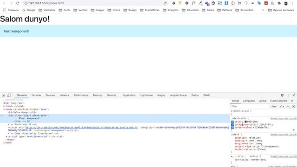Show more Styles pane tabs chevron
This screenshot has height=167, width=297.
coord(292,101)
